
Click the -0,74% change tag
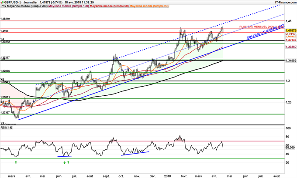tap(290, 34)
